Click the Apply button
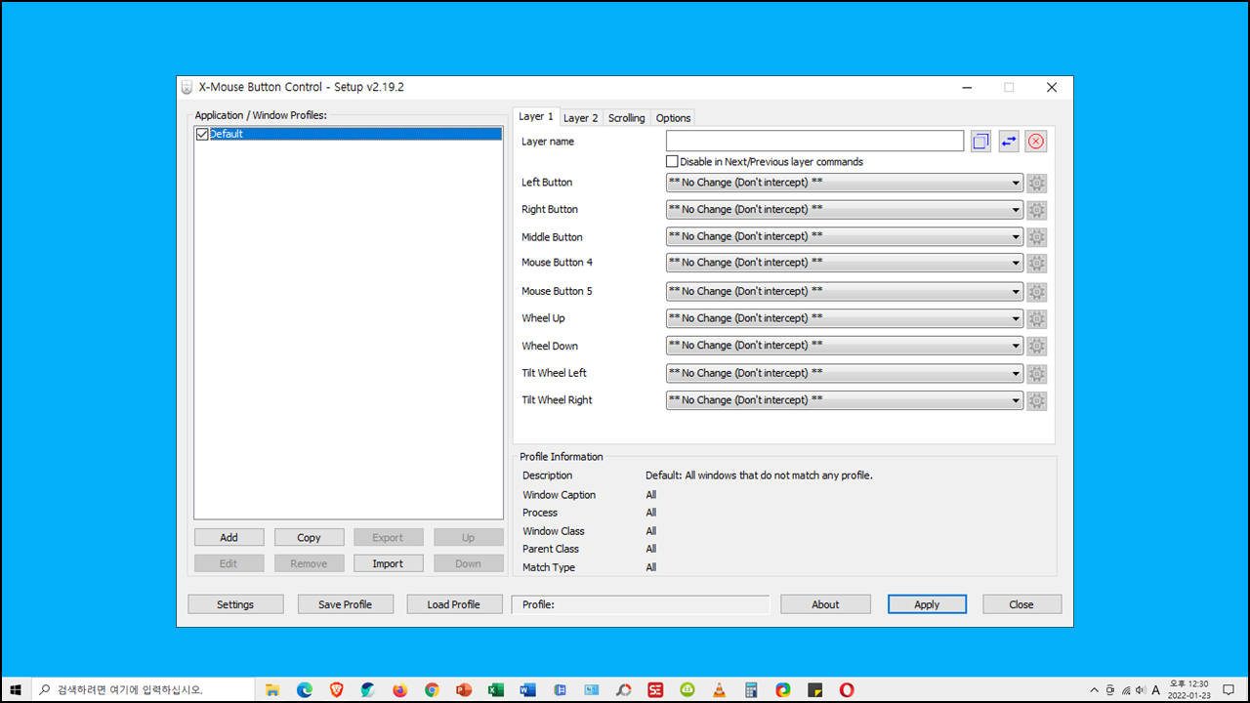The height and width of the screenshot is (703, 1250). pos(927,604)
